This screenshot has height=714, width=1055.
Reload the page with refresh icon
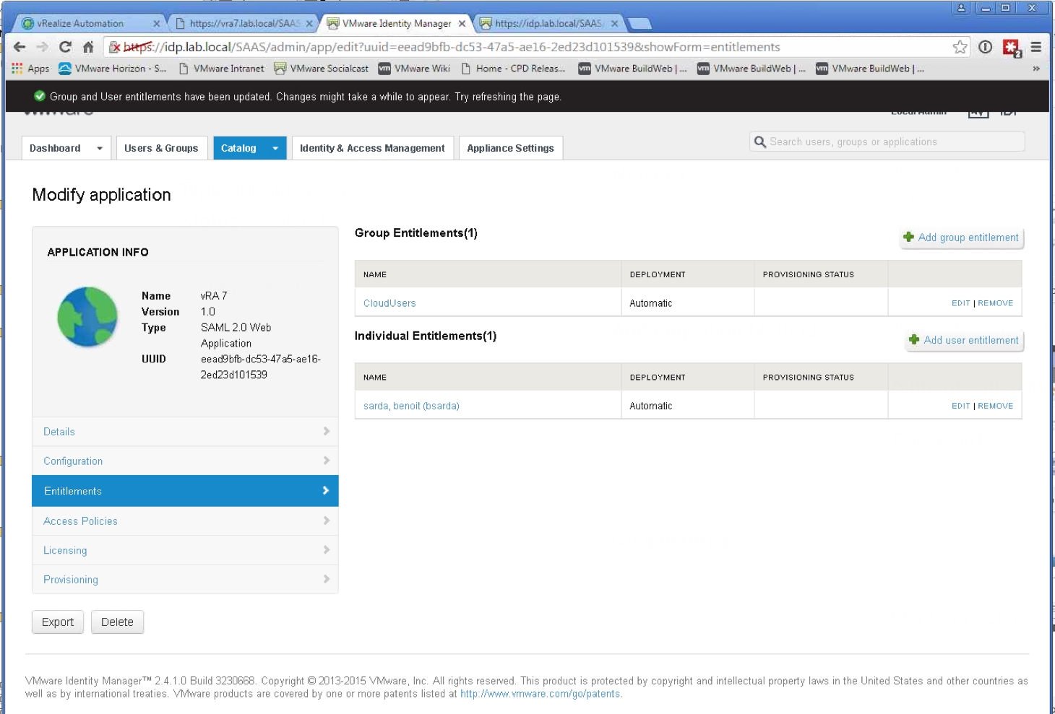(x=65, y=47)
